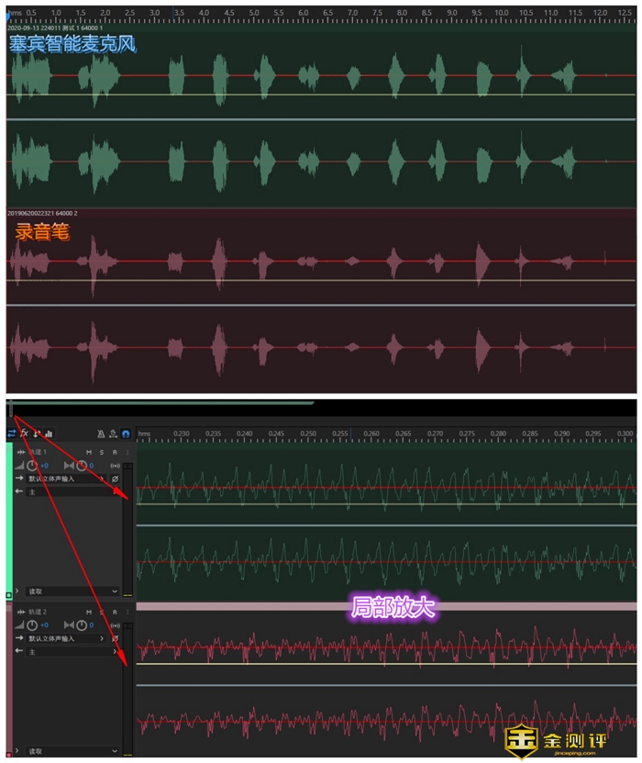Show the sends view icon
This screenshot has width=642, height=763.
pyautogui.click(x=37, y=433)
